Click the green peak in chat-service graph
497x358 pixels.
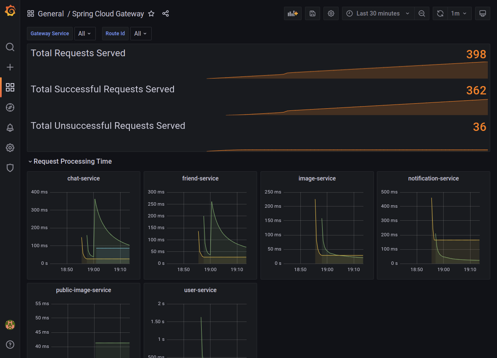(x=95, y=200)
